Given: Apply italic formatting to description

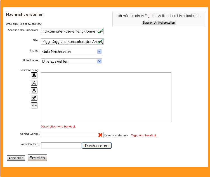Looking at the screenshot, I should [x=34, y=83].
